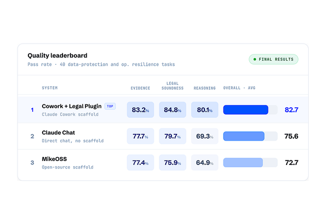Select the Claude Chat system name
This screenshot has height=220, width=336.
pos(58,133)
